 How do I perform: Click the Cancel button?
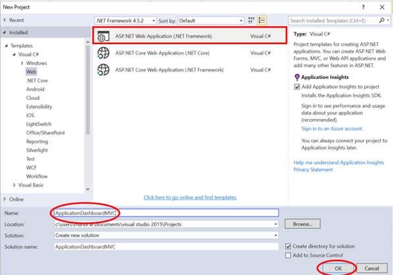pos(372,268)
